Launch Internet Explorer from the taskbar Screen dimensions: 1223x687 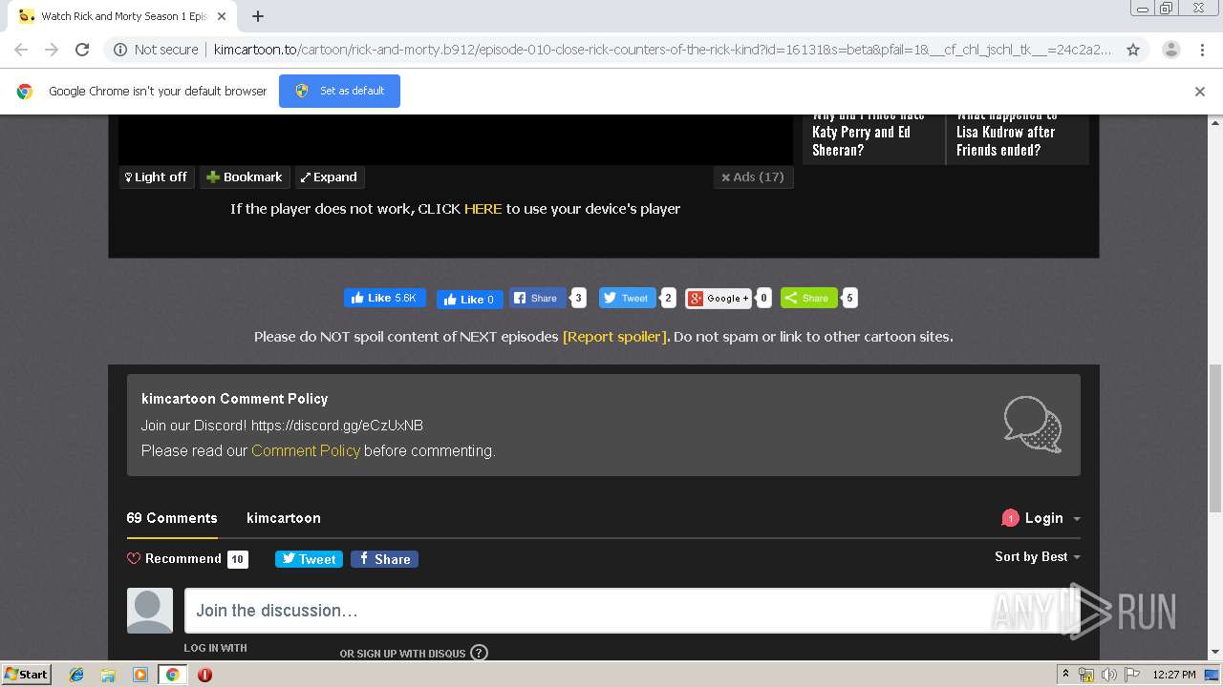coord(76,675)
